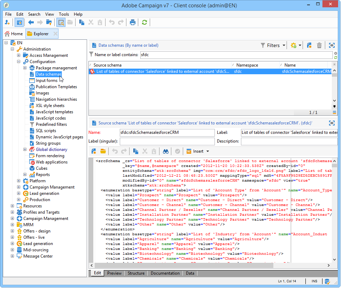Click the trash Delete icon in schema list
The width and height of the screenshot is (351, 298).
tap(319, 45)
